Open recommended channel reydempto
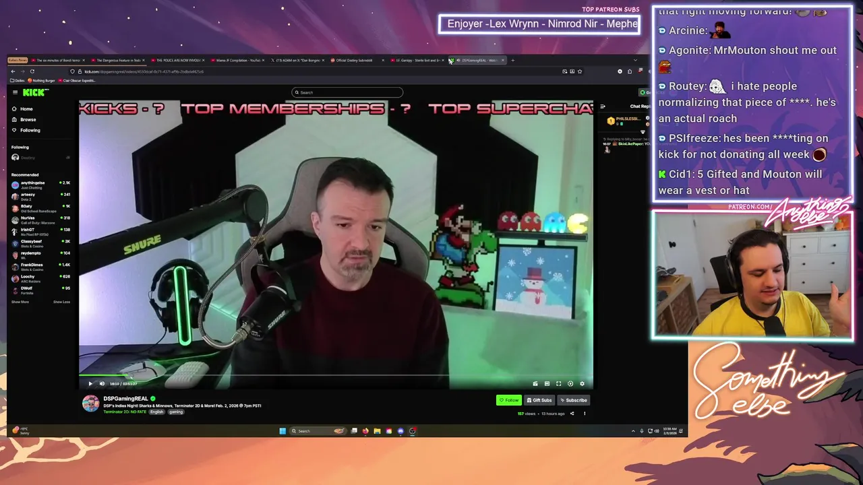 pyautogui.click(x=40, y=254)
